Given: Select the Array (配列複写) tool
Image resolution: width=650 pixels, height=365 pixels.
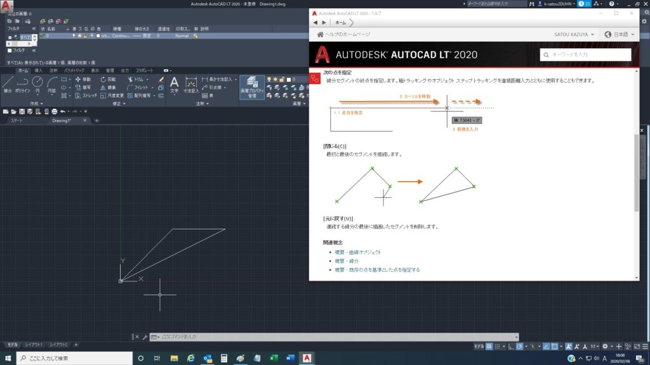Looking at the screenshot, I should [x=139, y=96].
